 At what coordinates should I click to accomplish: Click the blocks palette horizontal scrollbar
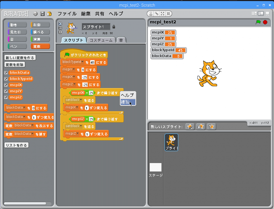tap(25, 203)
